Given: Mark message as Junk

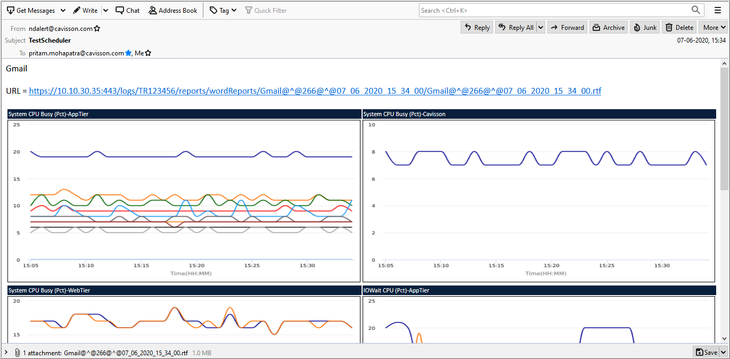Looking at the screenshot, I should [645, 28].
